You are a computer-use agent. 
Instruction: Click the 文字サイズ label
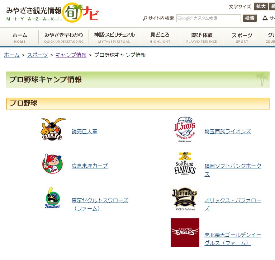tap(240, 7)
